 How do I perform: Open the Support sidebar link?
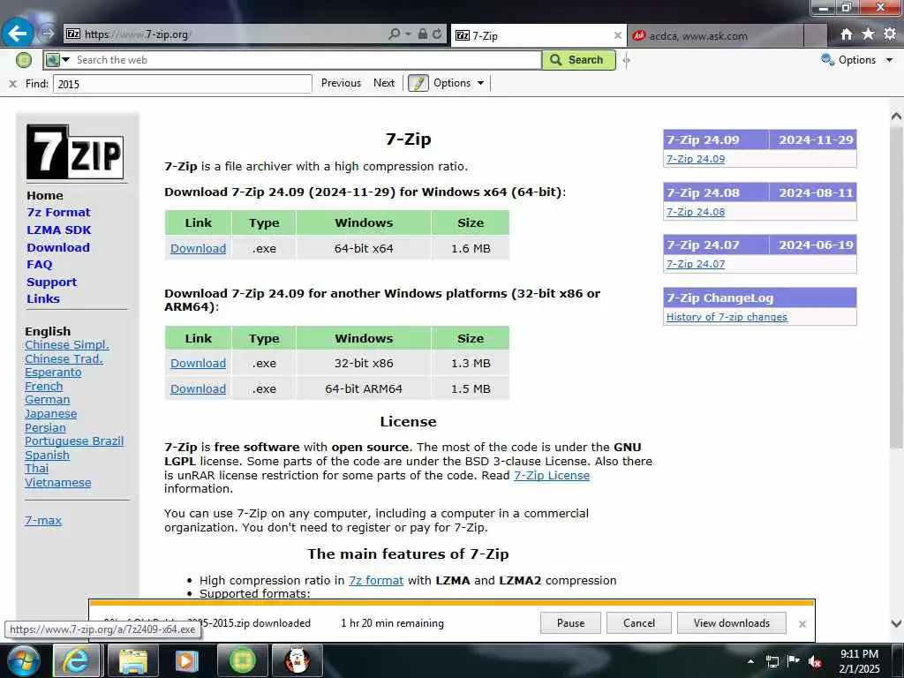click(x=51, y=282)
